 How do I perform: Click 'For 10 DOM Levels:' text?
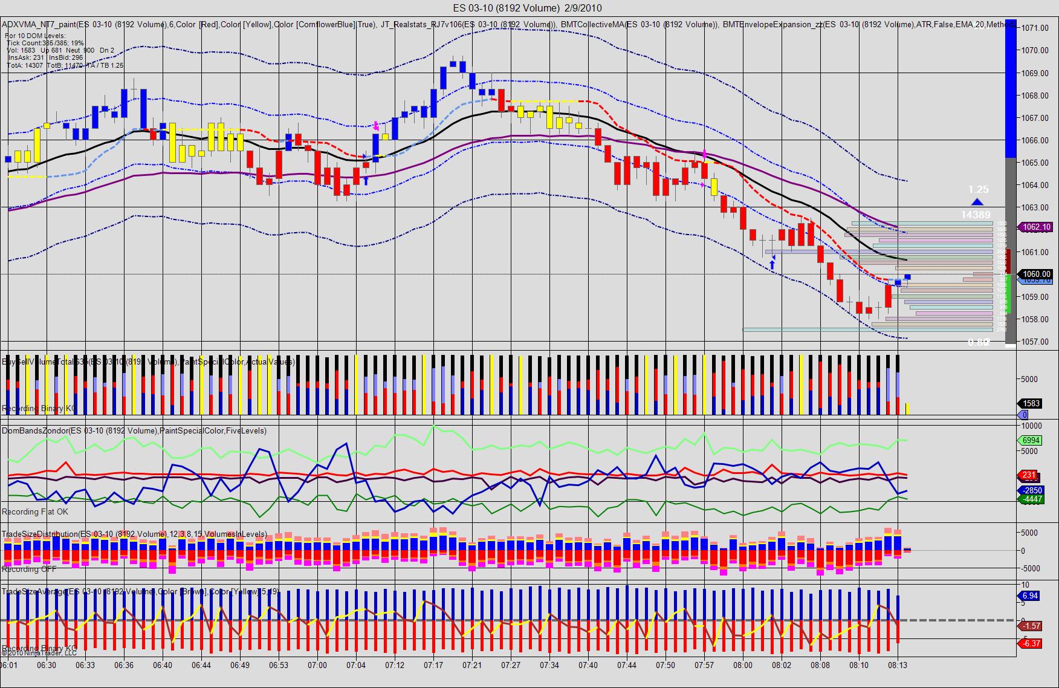coord(35,36)
